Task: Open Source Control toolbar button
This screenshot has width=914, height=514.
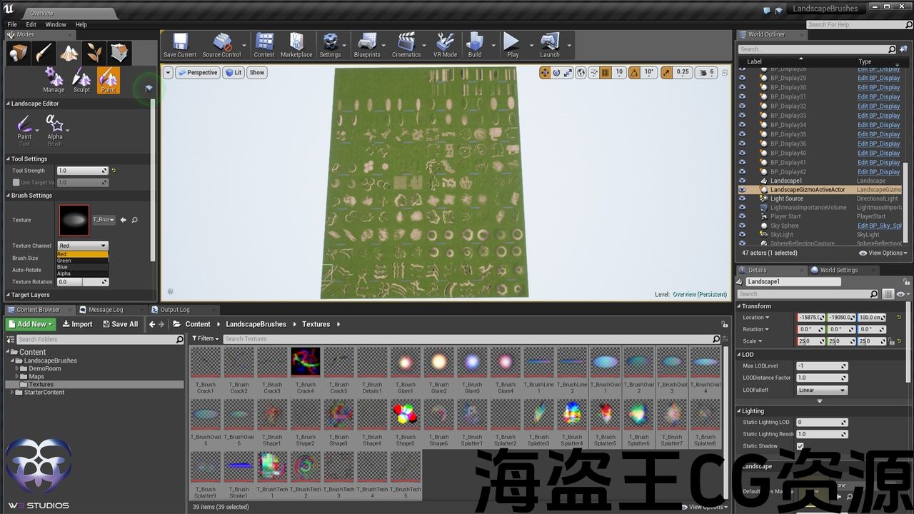Action: point(222,45)
